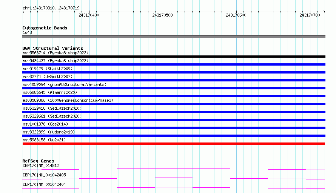Select the red nsv5983158 variant bar
Image resolution: width=336 pixels, height=193 pixels.
(x=174, y=144)
